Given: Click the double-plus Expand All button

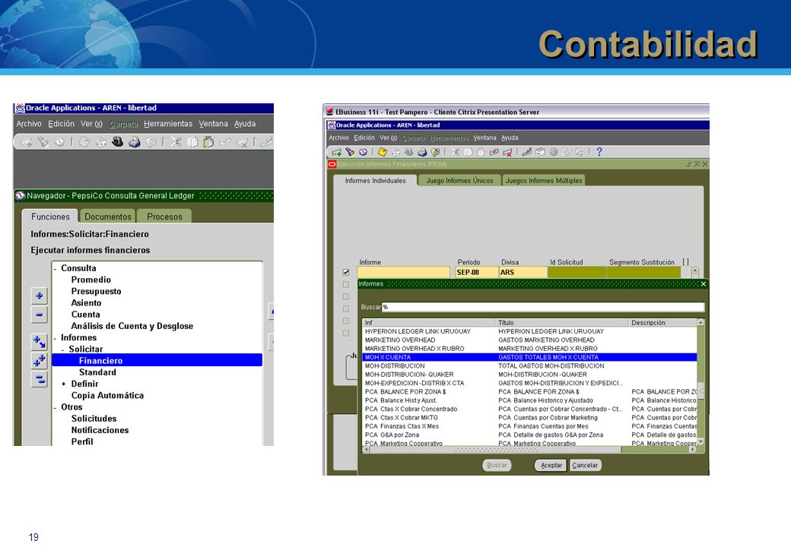Looking at the screenshot, I should coord(39,360).
